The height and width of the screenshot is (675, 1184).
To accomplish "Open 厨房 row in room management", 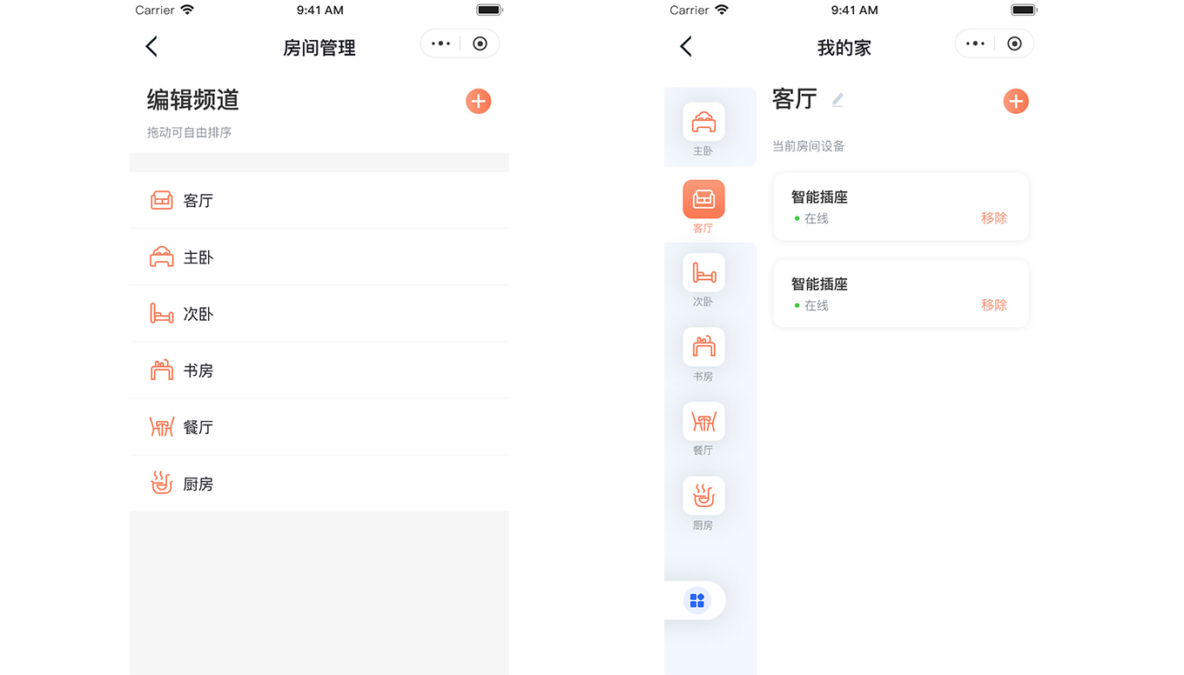I will 320,484.
